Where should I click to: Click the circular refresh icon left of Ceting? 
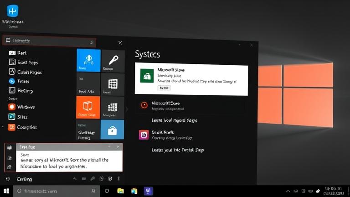8,179
